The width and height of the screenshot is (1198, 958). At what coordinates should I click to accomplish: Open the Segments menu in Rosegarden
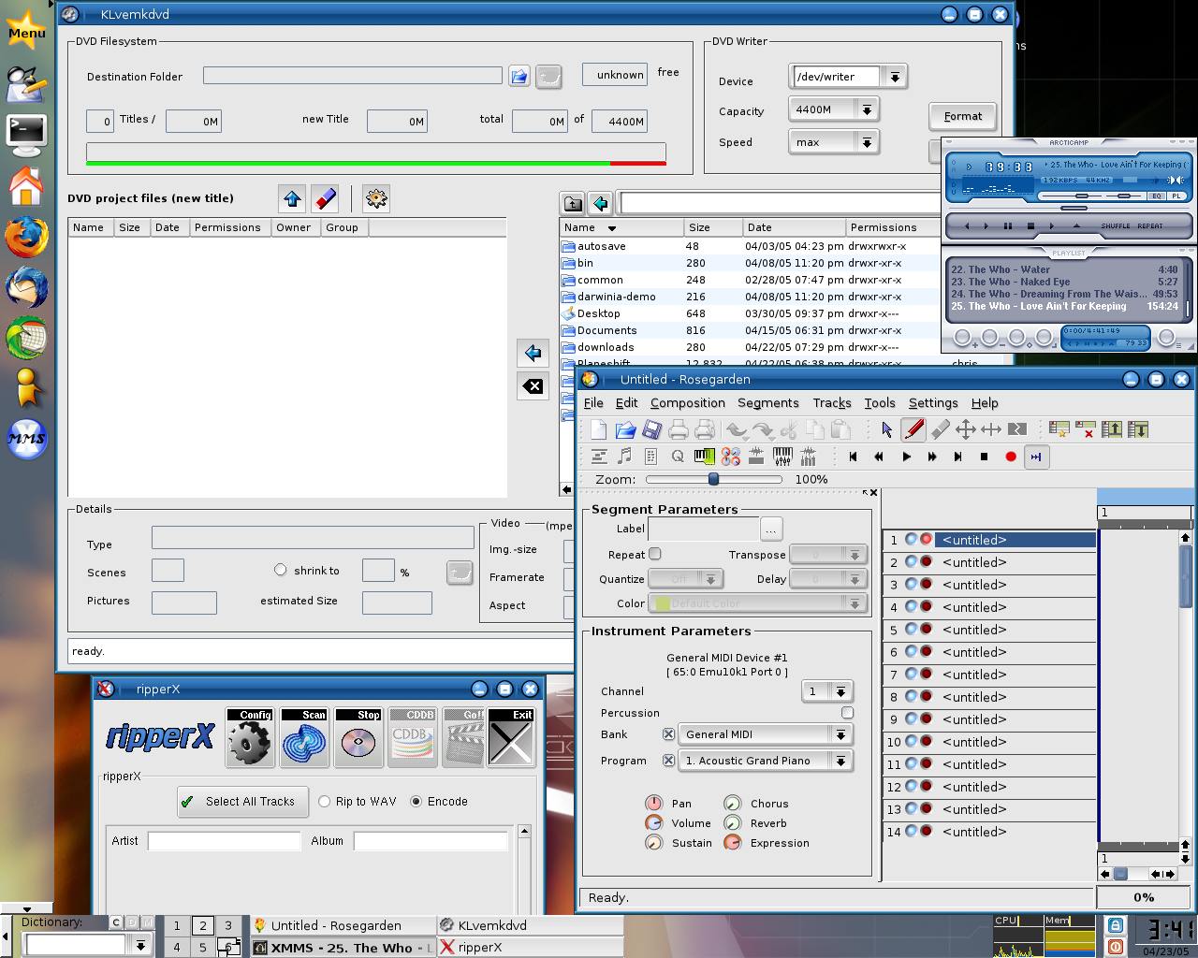tap(768, 403)
